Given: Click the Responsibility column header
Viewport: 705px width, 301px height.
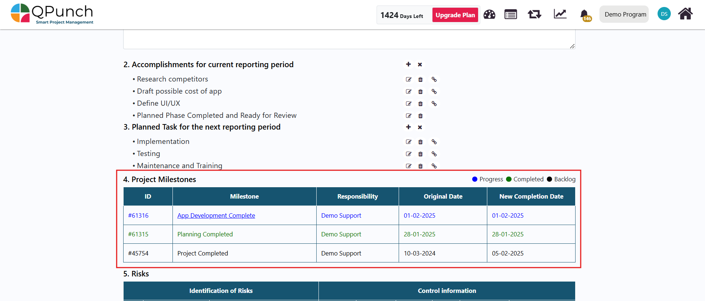Looking at the screenshot, I should click(357, 196).
